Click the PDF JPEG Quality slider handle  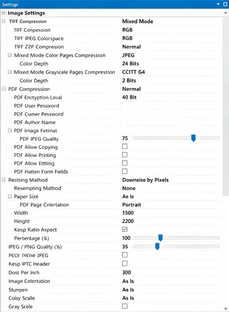193,138
